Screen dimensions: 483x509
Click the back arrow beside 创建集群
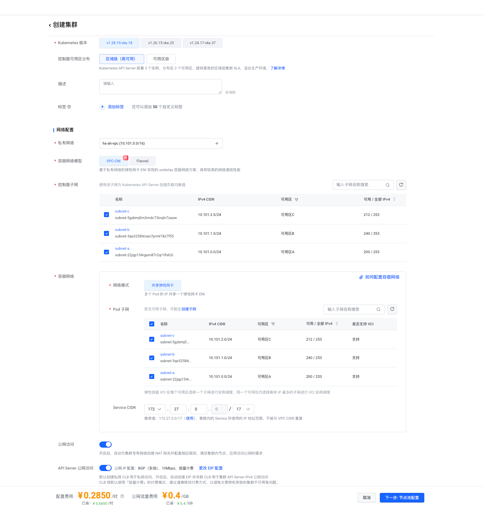[x=50, y=25]
